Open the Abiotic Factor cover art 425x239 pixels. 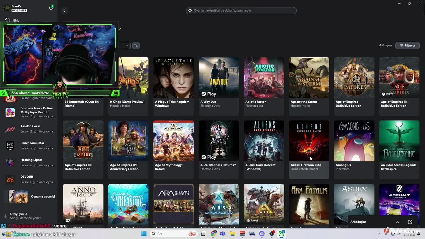[264, 78]
